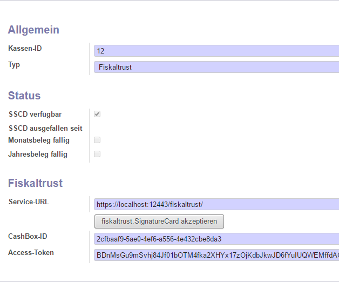The width and height of the screenshot is (339, 282).
Task: Check the Jahresbeleg fällig checkbox
Action: coord(97,154)
